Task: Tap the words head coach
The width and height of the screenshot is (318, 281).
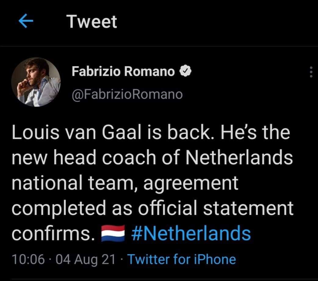Action: [105, 158]
